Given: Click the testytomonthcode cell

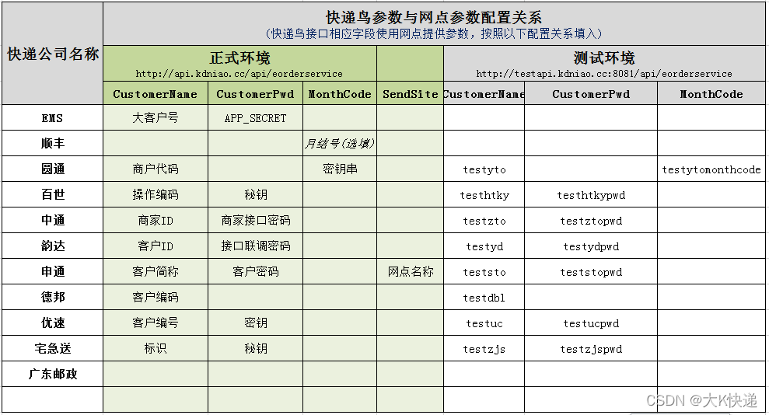Looking at the screenshot, I should pyautogui.click(x=711, y=169).
